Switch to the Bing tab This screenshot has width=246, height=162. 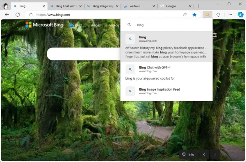[x=29, y=6]
